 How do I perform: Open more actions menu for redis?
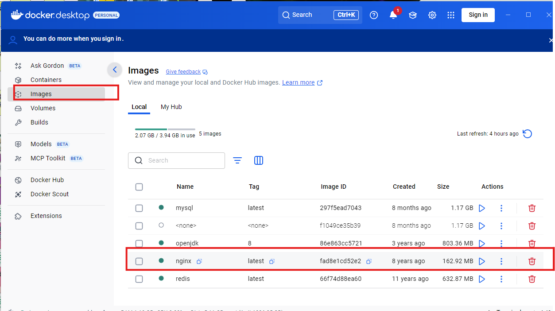click(x=501, y=279)
